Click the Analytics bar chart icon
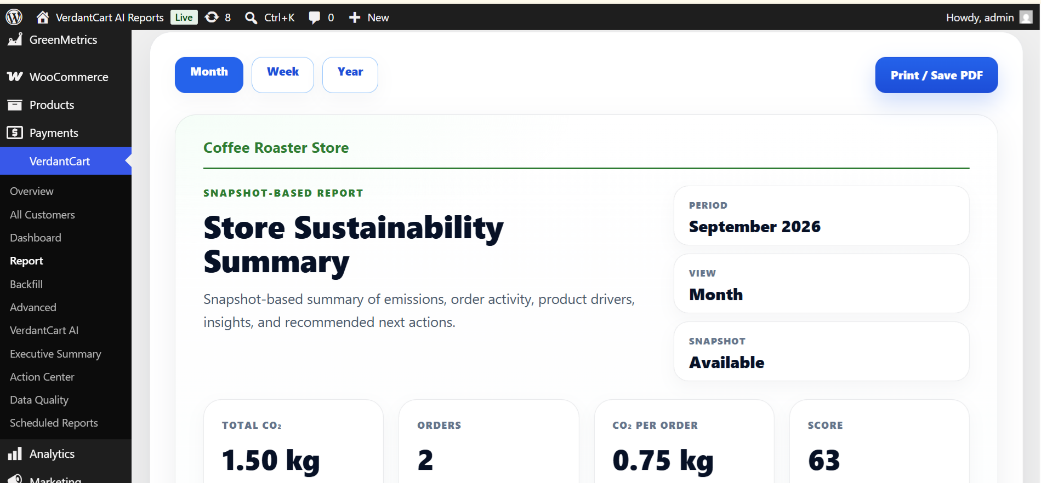The image size is (1041, 483). [15, 453]
